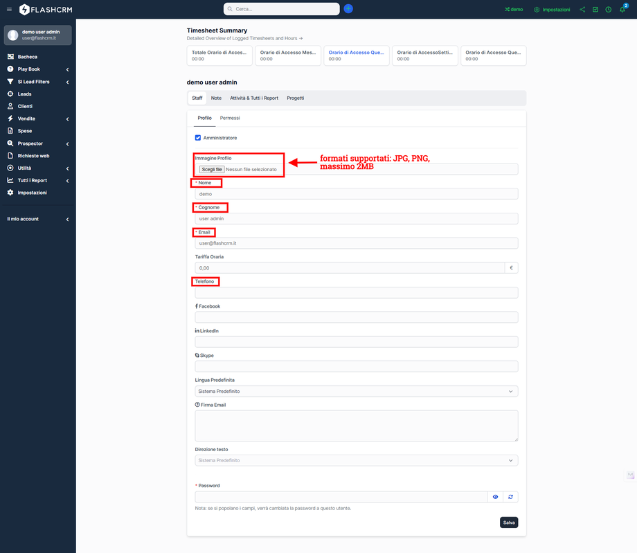Open the tasks checkmark icon in top bar
This screenshot has height=553, width=637.
[x=595, y=9]
